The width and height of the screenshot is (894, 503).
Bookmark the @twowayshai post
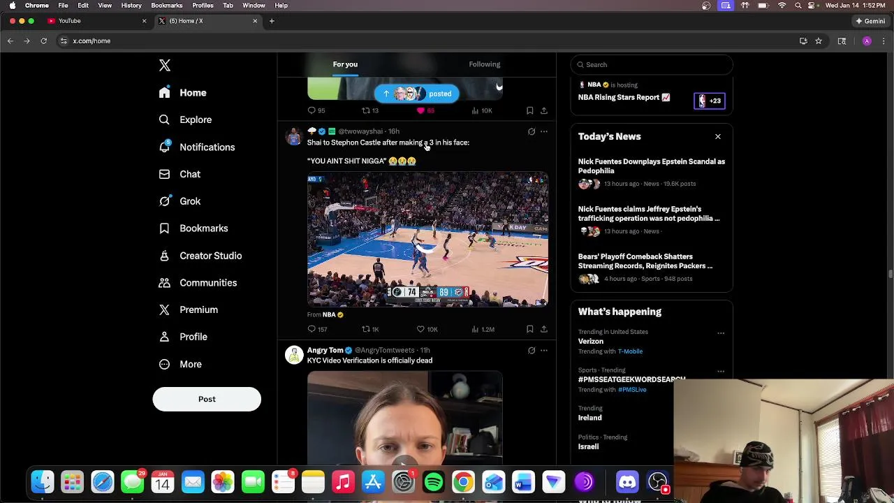pyautogui.click(x=529, y=329)
